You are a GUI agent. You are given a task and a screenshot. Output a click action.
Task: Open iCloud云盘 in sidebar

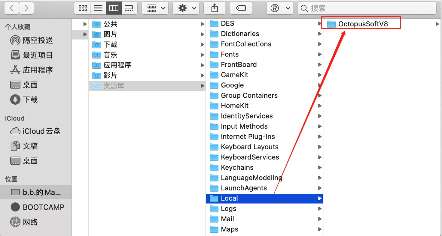pos(35,131)
